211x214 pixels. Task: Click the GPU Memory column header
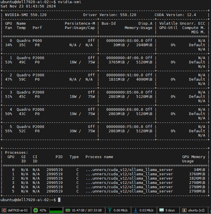point(194,157)
